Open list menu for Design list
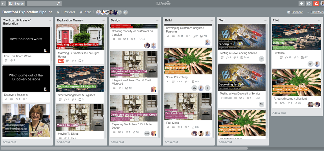324x151 pixels. pyautogui.click(x=157, y=20)
